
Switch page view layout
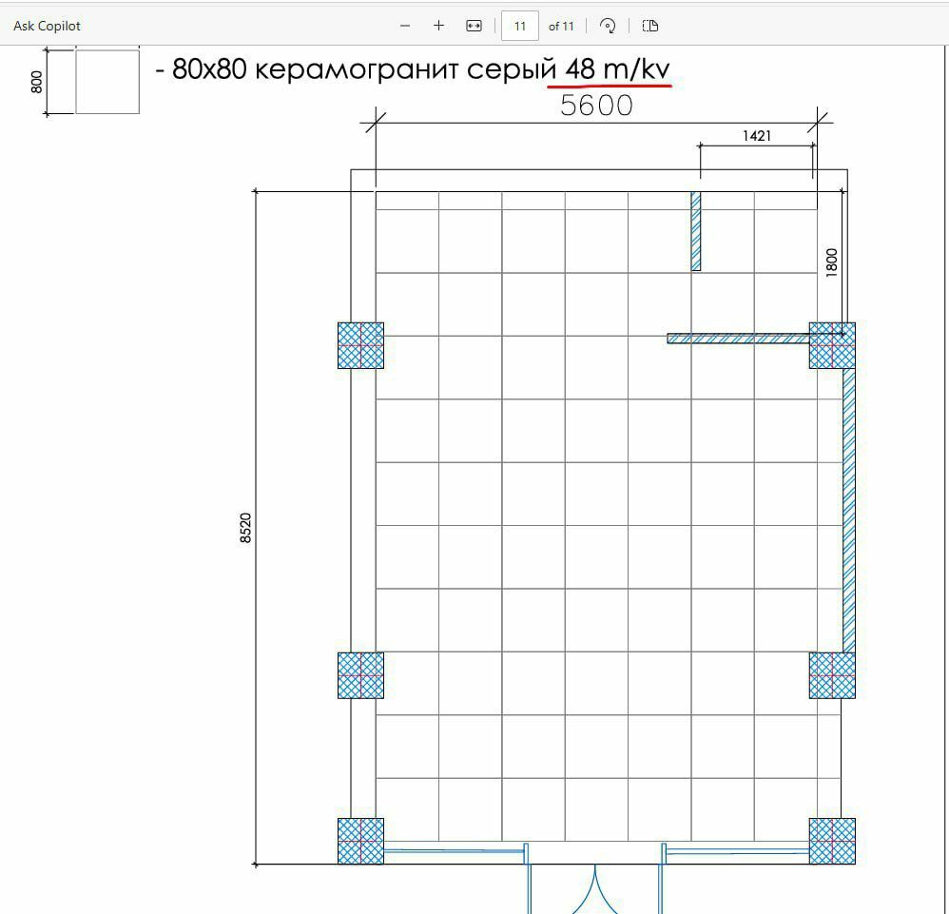(650, 26)
